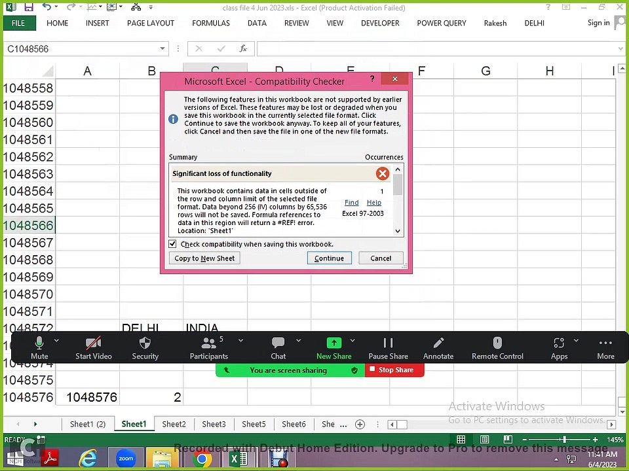Click the Redo arrow icon
Image resolution: width=629 pixels, height=471 pixels.
(71, 7)
